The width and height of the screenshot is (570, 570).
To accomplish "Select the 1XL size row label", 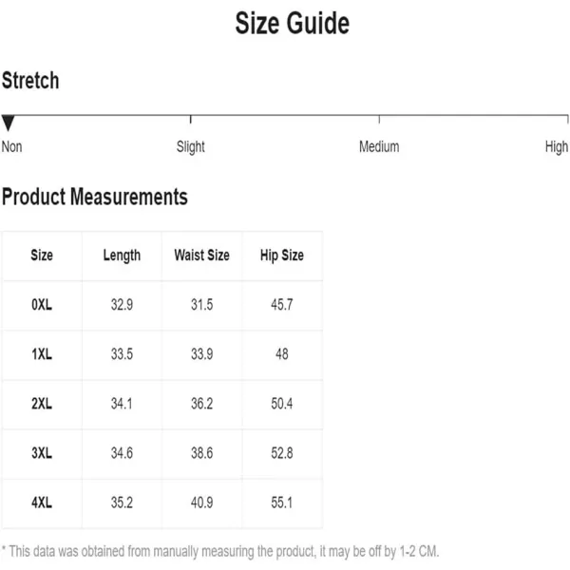I will (x=42, y=354).
